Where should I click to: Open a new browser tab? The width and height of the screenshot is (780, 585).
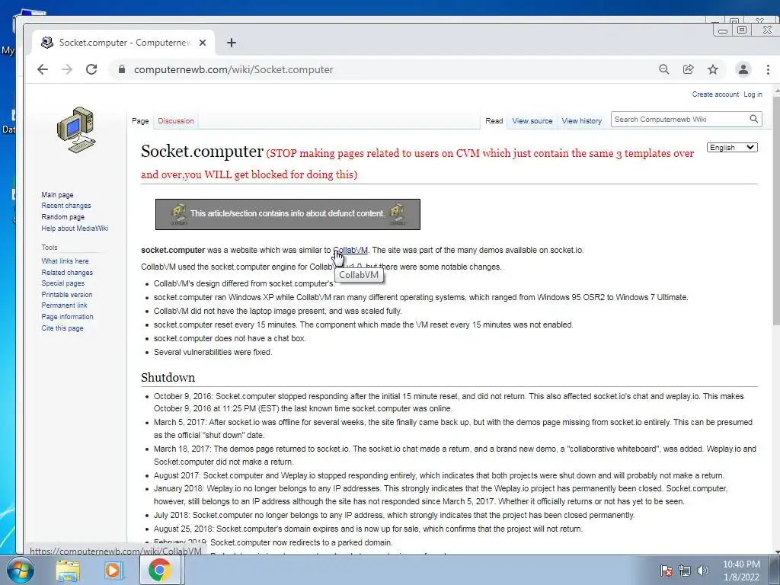coord(232,43)
